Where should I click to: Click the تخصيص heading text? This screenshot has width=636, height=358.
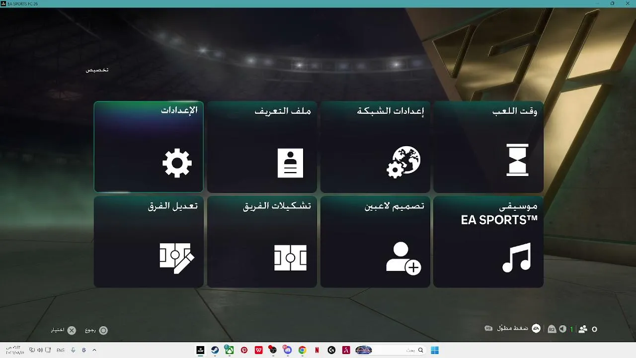point(97,70)
